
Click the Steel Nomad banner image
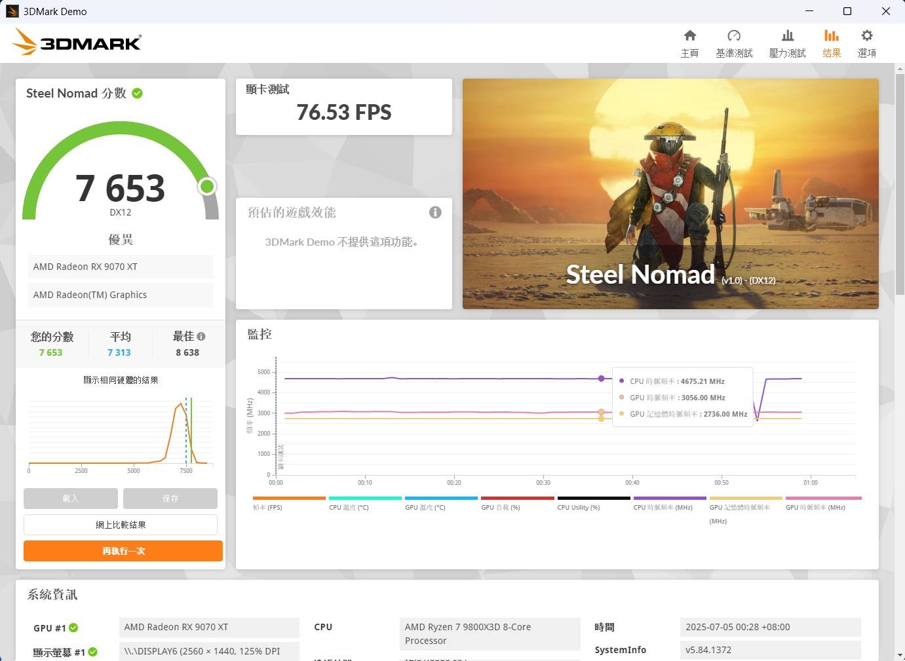[670, 194]
